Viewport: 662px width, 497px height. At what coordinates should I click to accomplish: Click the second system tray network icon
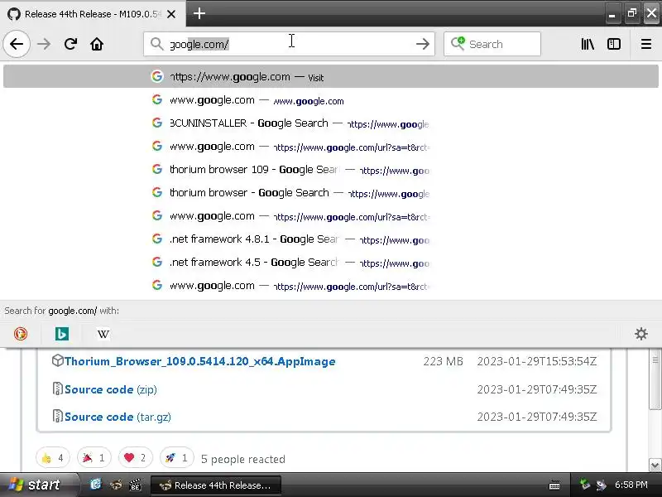coord(601,485)
